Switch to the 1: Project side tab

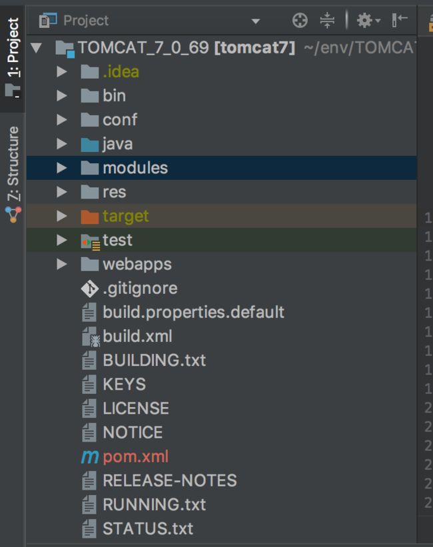pos(13,57)
